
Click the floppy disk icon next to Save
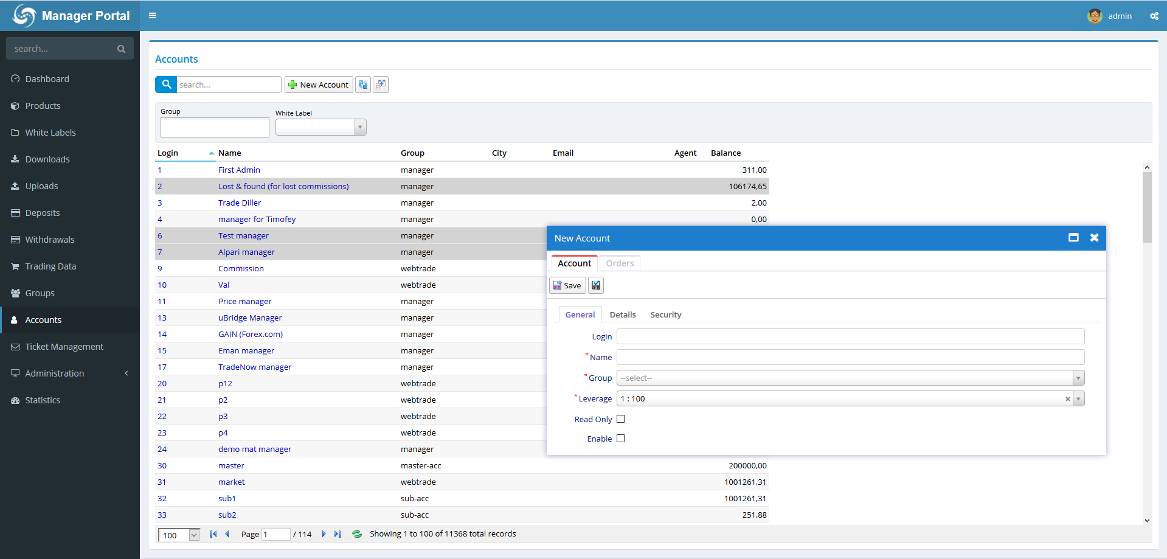coord(596,285)
